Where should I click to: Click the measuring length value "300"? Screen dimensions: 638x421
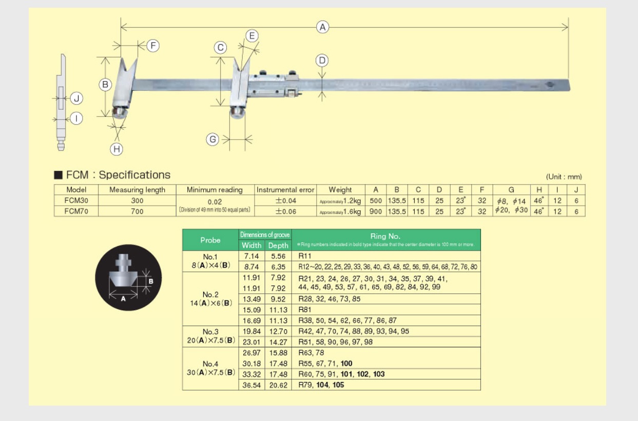click(137, 200)
